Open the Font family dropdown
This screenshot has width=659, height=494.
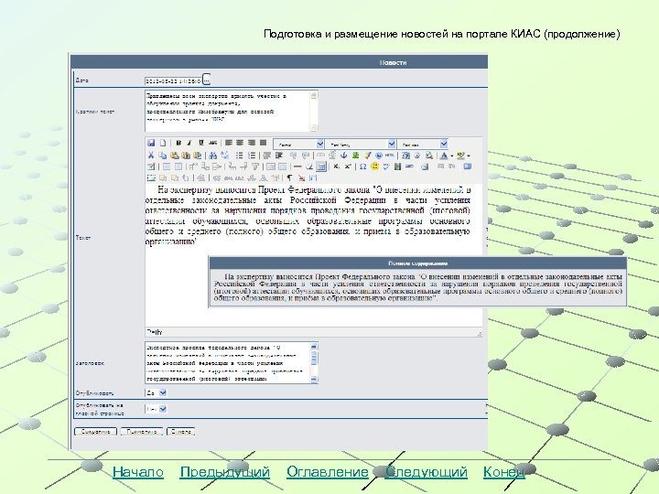click(361, 145)
